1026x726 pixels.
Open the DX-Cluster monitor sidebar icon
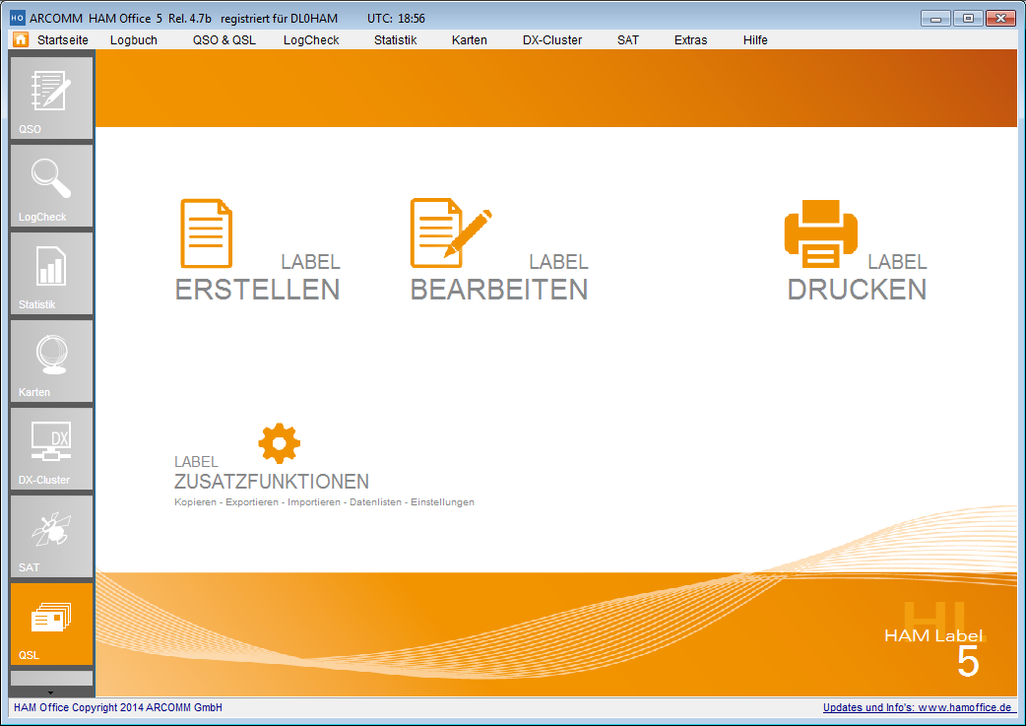tap(51, 448)
